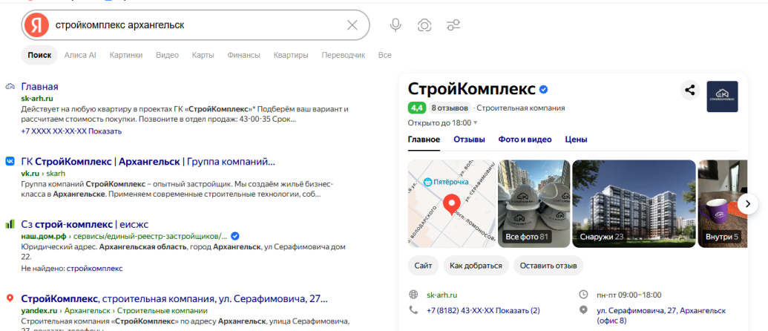Show phone number in first result
Image resolution: width=768 pixels, height=331 pixels.
pos(71,131)
